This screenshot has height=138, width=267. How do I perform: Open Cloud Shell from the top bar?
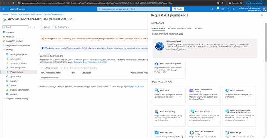[x=211, y=9]
